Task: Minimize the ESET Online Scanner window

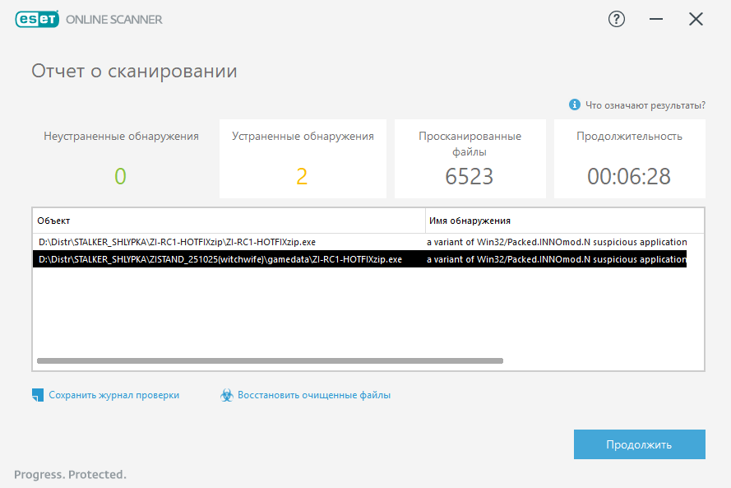Action: click(656, 19)
